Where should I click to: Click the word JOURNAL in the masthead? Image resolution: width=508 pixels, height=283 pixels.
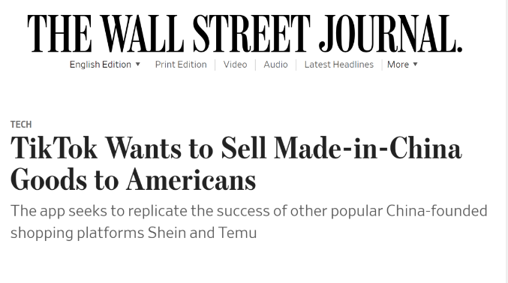point(390,34)
